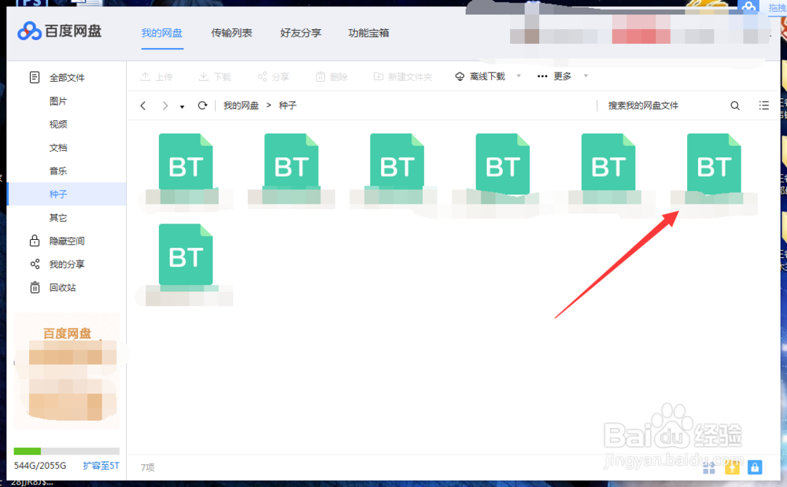This screenshot has height=487, width=787.
Task: Show 其它 category in sidebar
Action: coord(58,218)
